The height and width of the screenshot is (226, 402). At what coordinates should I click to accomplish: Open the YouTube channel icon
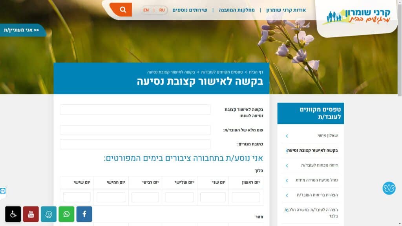coord(31,214)
